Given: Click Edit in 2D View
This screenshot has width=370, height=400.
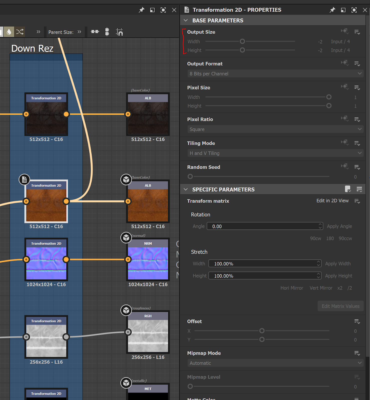Looking at the screenshot, I should click(332, 201).
